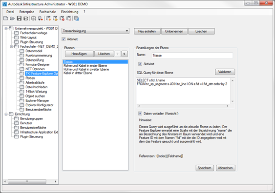
Task: Click the user connection toolbar icon
Action: click(x=41, y=18)
